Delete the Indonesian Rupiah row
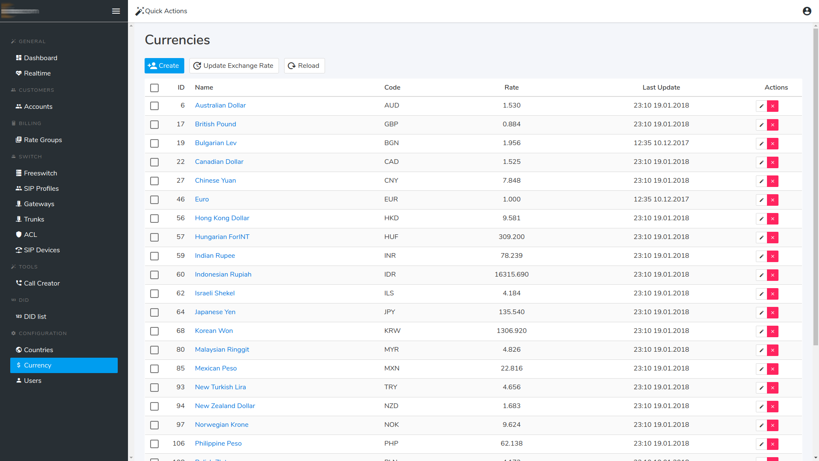819x461 pixels. (x=773, y=275)
